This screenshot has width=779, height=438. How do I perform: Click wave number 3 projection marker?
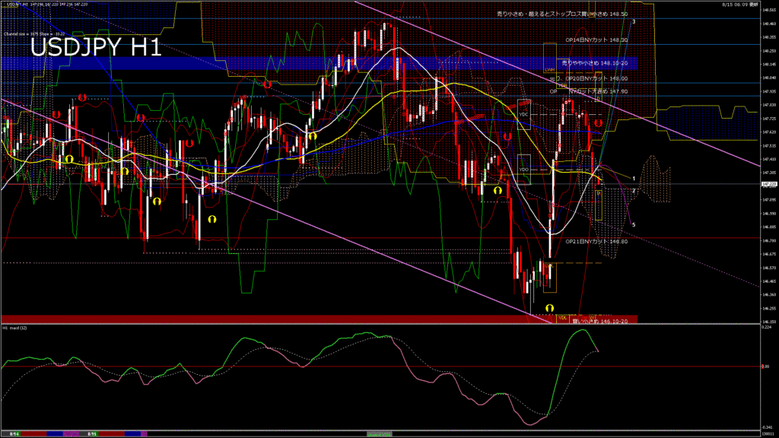coord(634,22)
